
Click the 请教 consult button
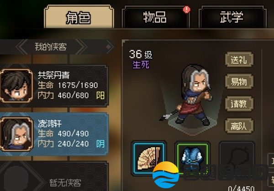[x=239, y=103]
